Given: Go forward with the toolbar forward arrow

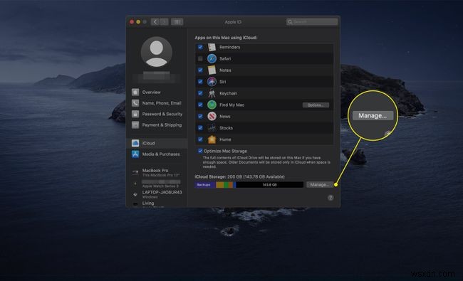Looking at the screenshot, I should [164, 22].
